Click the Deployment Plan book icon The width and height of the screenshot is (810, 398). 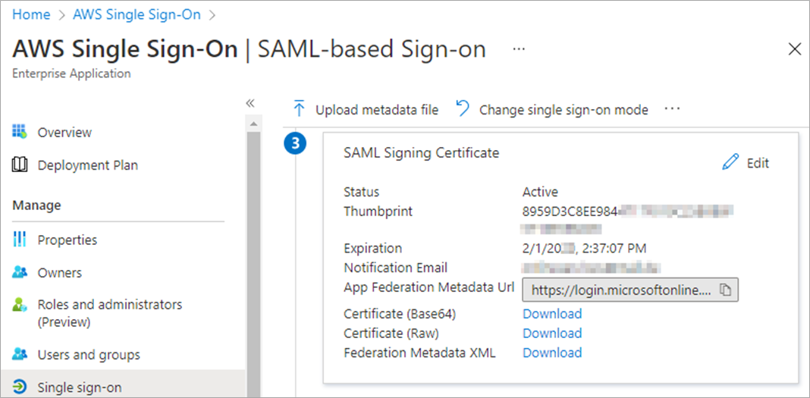20,165
